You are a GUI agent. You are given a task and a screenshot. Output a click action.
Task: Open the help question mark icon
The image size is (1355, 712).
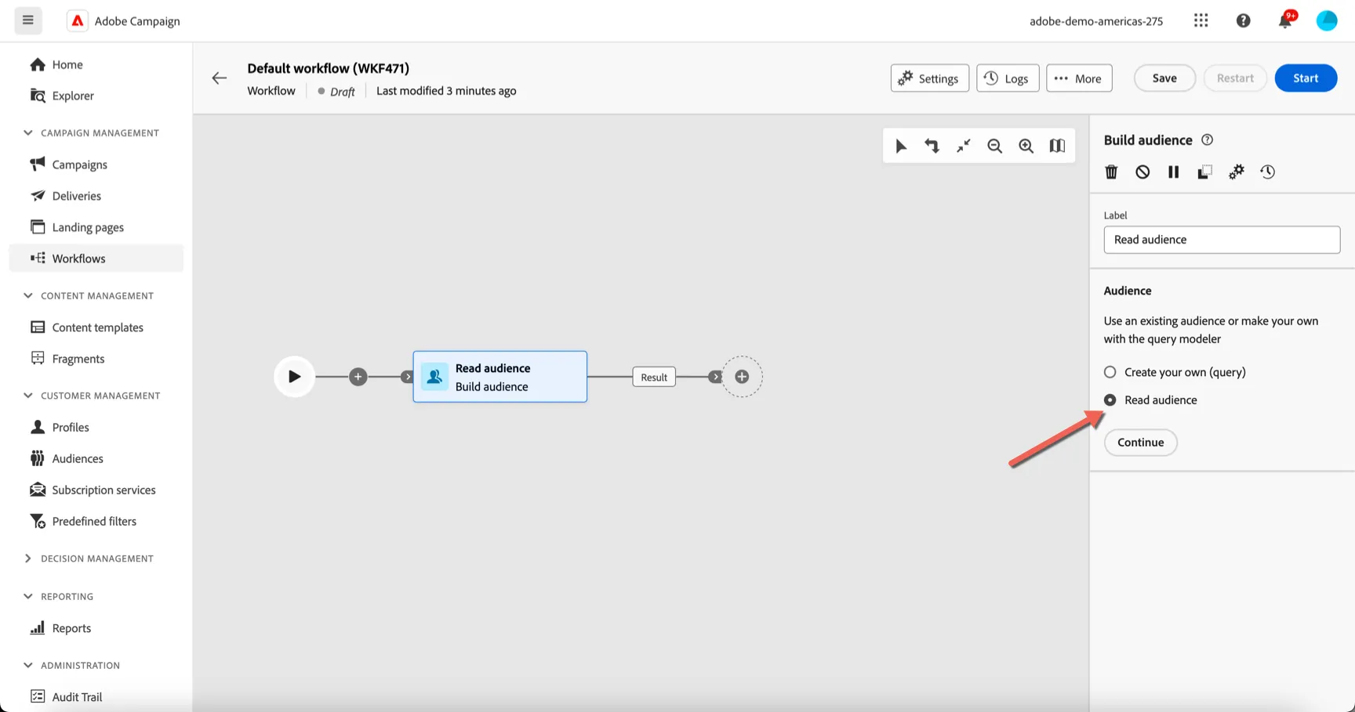click(x=1243, y=20)
